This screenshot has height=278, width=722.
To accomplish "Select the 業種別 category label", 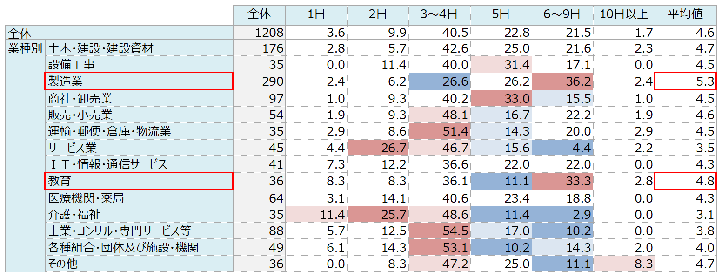I will click(x=25, y=48).
